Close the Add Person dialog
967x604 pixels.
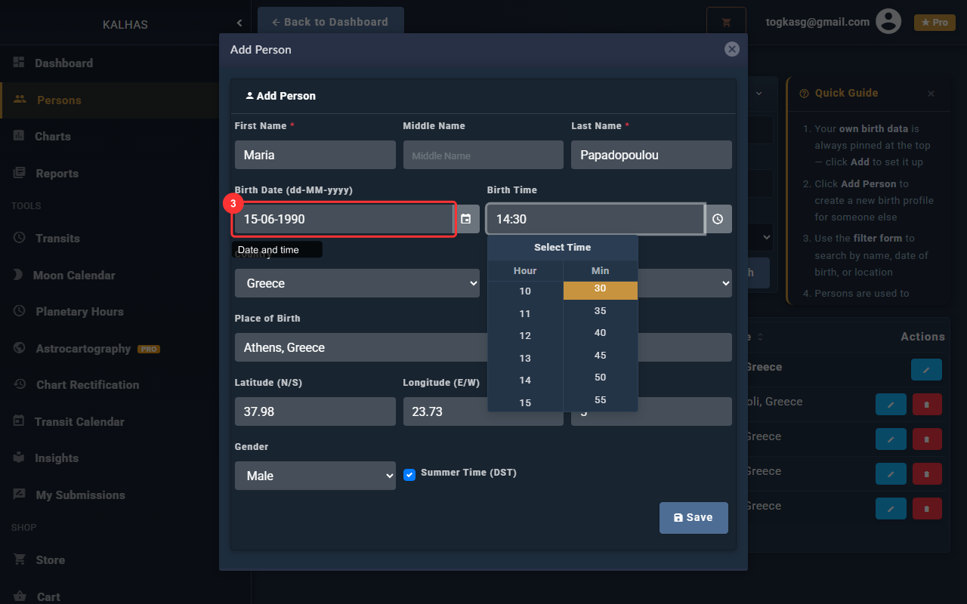[x=731, y=49]
